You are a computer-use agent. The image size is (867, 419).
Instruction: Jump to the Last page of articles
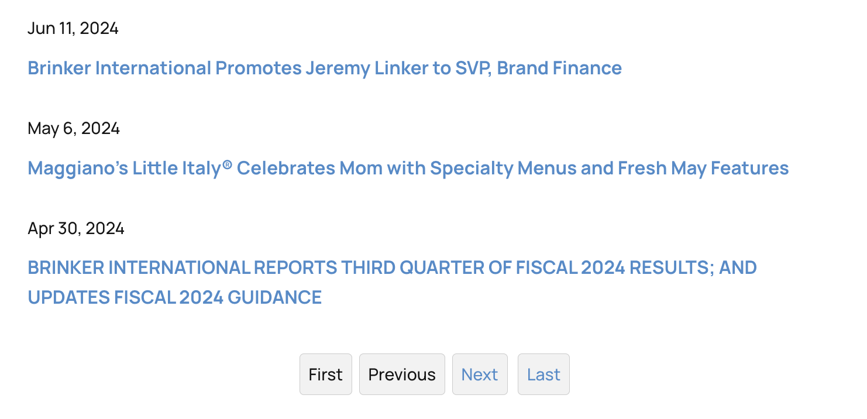(543, 374)
